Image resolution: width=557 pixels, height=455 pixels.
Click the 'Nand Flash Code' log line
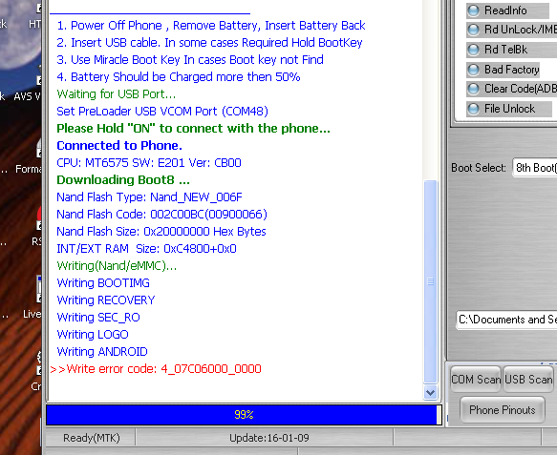pos(161,215)
